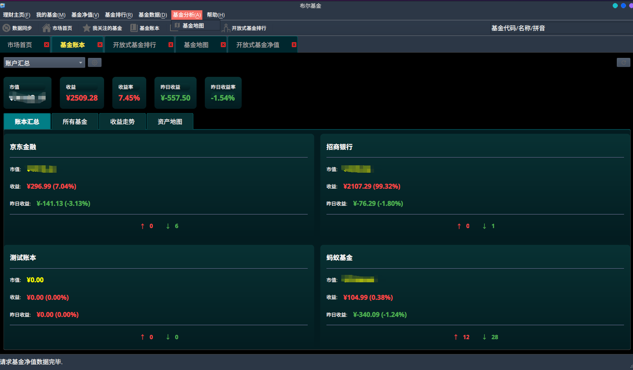Image resolution: width=633 pixels, height=370 pixels.
Task: Click the 收益率 7.45% summary card
Action: 129,93
